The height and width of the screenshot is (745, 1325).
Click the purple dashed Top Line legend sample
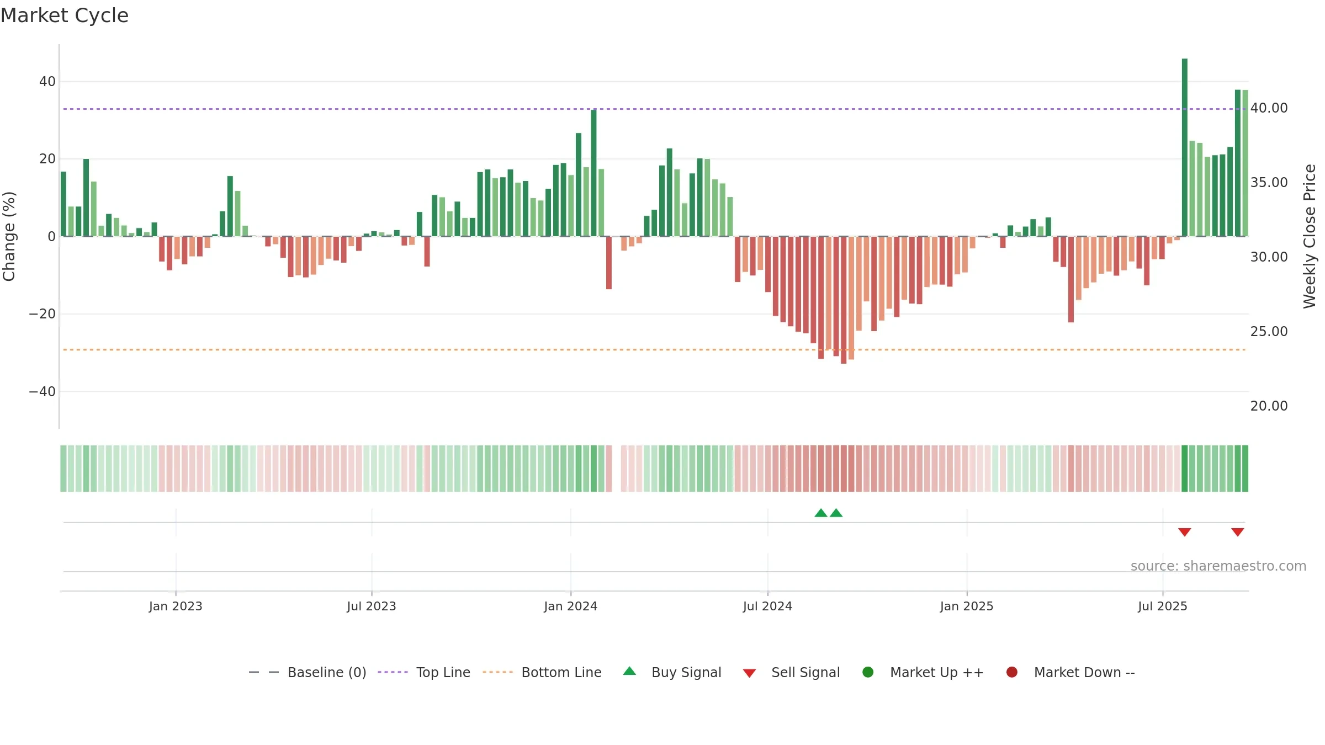pos(393,672)
